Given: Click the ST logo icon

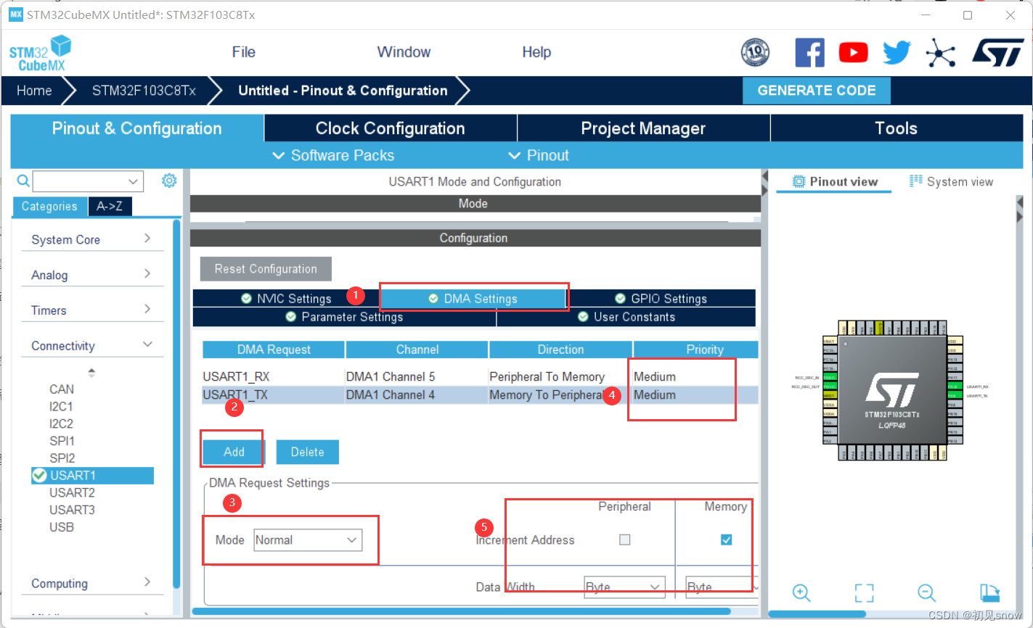Looking at the screenshot, I should (x=998, y=52).
